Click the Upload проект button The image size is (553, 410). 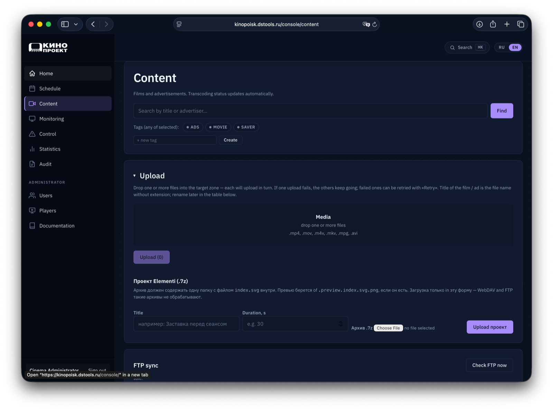click(490, 327)
